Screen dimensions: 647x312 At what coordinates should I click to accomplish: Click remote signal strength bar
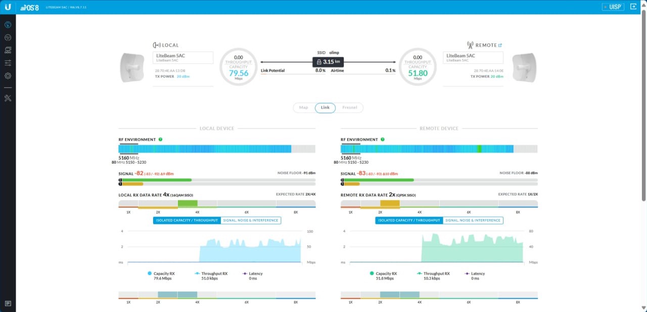coord(439,182)
